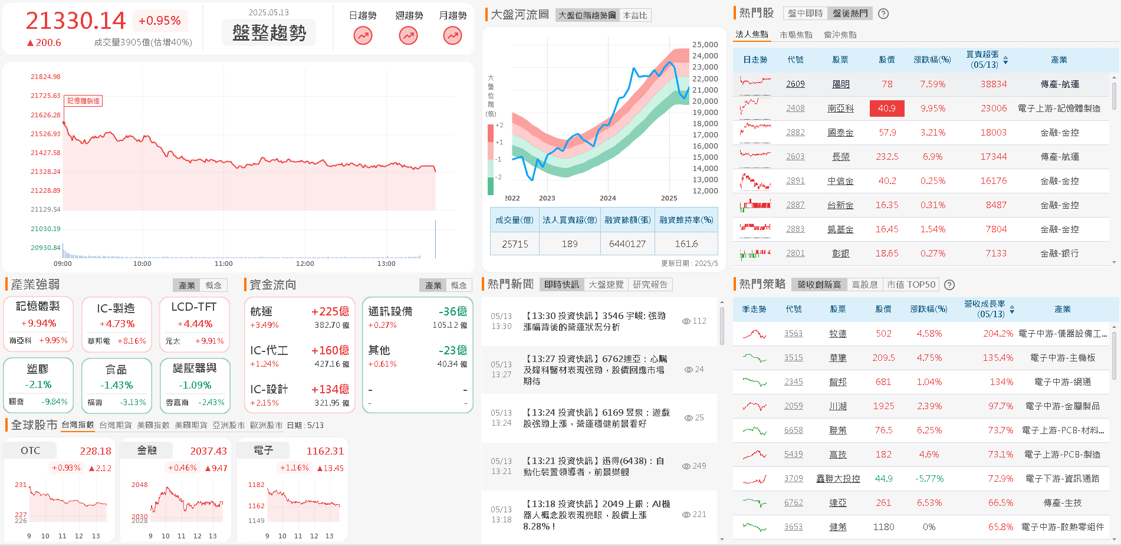Open the 記憶體製 industry card

[x=38, y=324]
